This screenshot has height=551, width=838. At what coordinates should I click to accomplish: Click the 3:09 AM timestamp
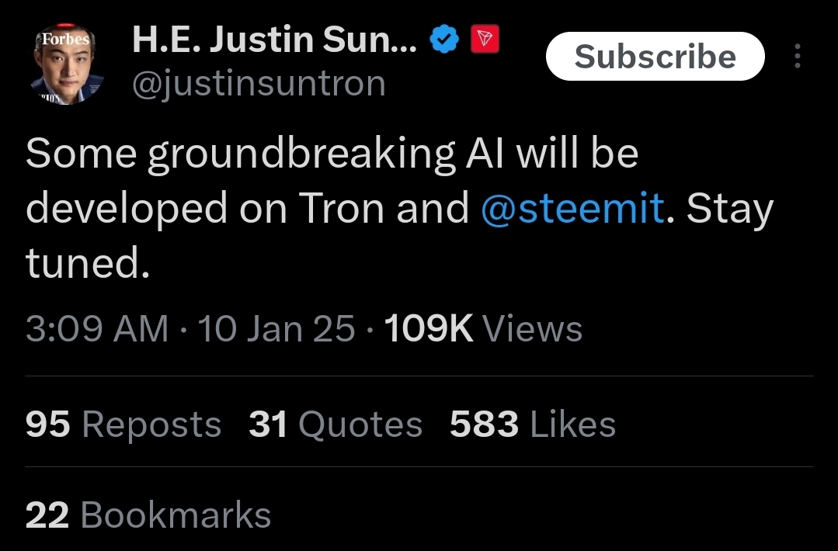97,327
